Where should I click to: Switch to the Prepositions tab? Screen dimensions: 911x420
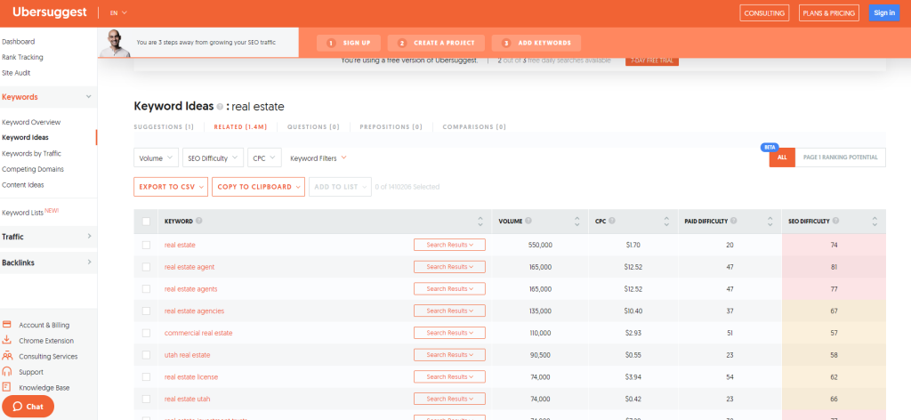[x=391, y=126]
